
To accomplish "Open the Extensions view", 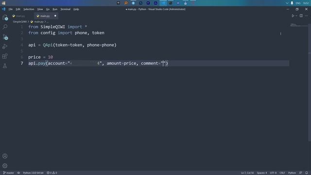I will click(x=5, y=56).
